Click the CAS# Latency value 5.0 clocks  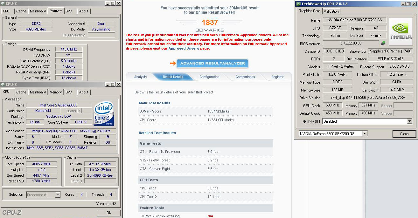pos(69,61)
